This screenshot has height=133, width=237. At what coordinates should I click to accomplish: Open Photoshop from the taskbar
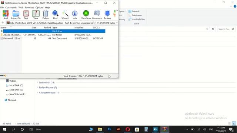109,129
